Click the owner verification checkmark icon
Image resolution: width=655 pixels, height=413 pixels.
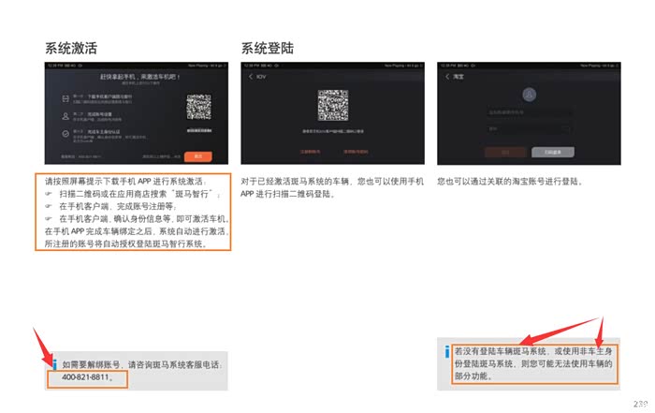click(65, 134)
